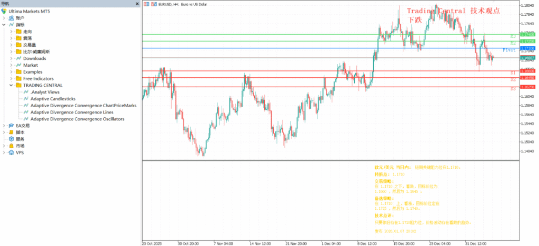Click the blue 1.17100 pivot price tag

pyautogui.click(x=527, y=48)
